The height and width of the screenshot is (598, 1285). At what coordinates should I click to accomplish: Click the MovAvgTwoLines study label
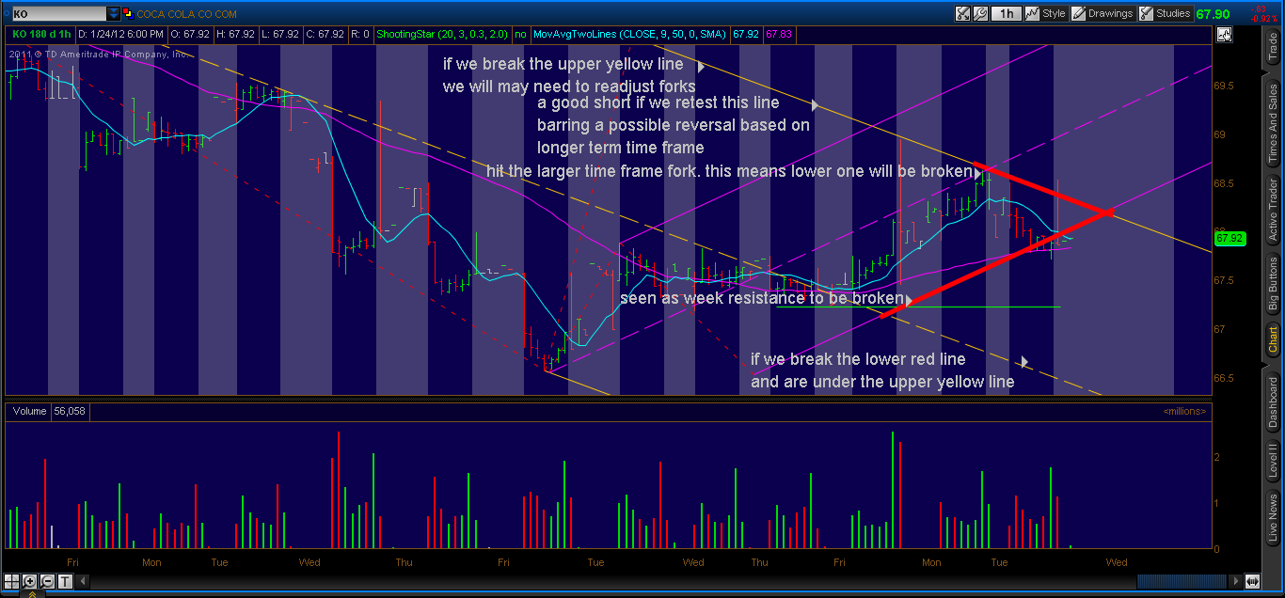(x=629, y=33)
